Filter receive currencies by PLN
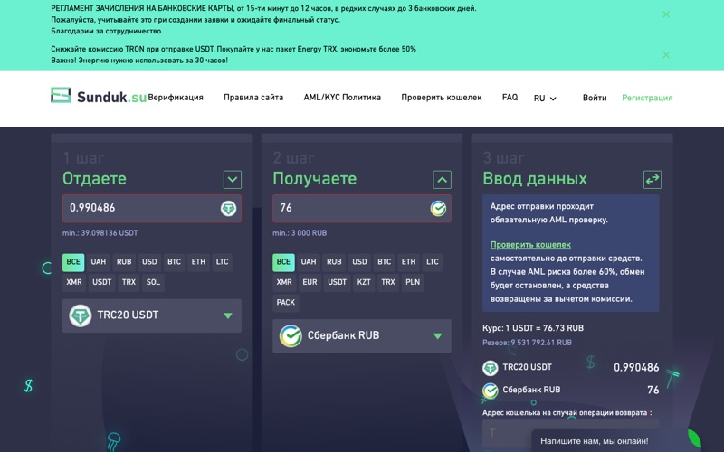 pyautogui.click(x=413, y=282)
